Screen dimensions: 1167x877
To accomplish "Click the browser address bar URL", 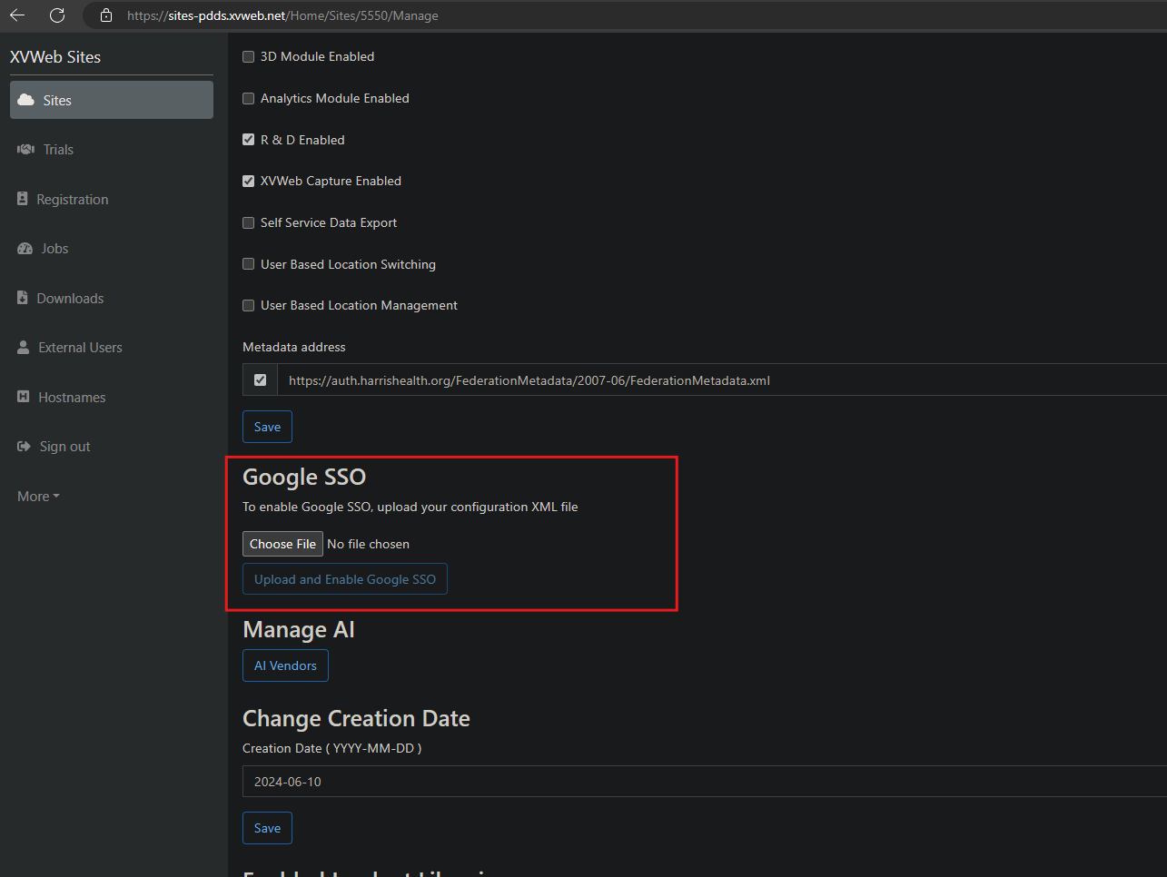I will click(x=282, y=15).
